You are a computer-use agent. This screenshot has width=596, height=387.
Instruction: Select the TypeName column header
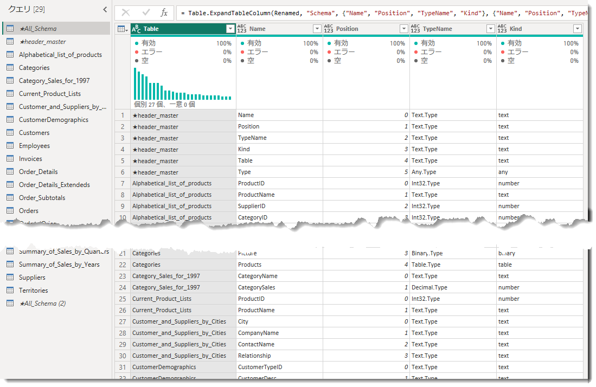click(453, 29)
